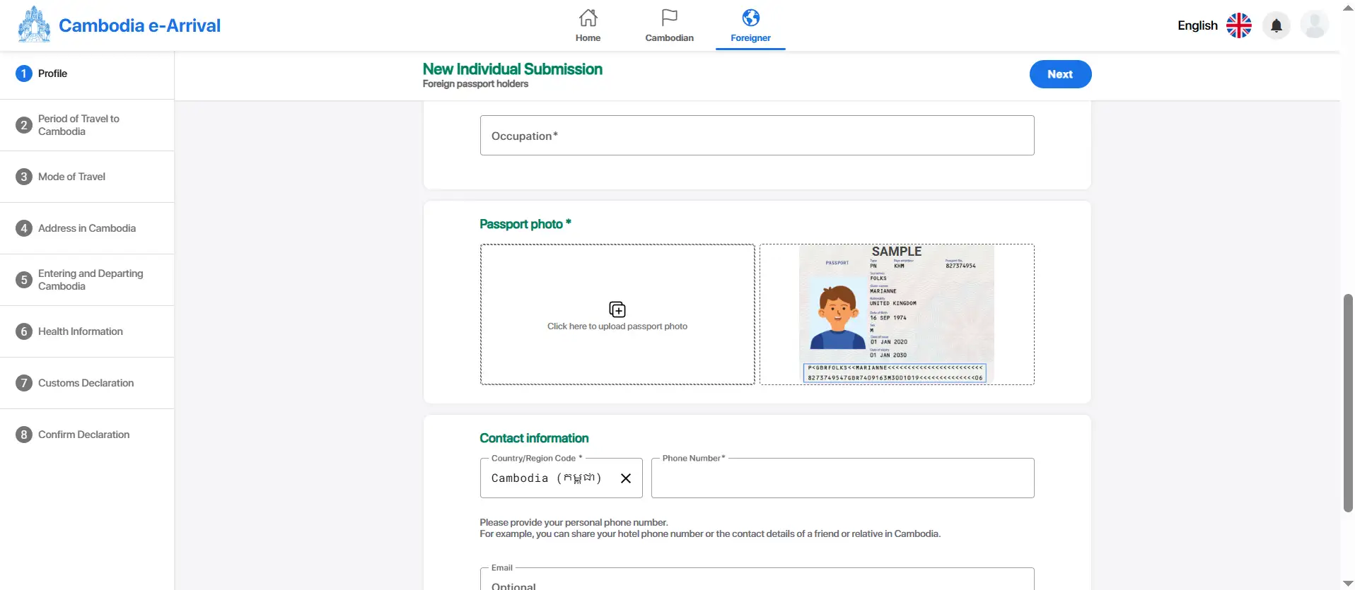1355x590 pixels.
Task: Click the page vertical scrollbar thumb
Action: (1348, 403)
